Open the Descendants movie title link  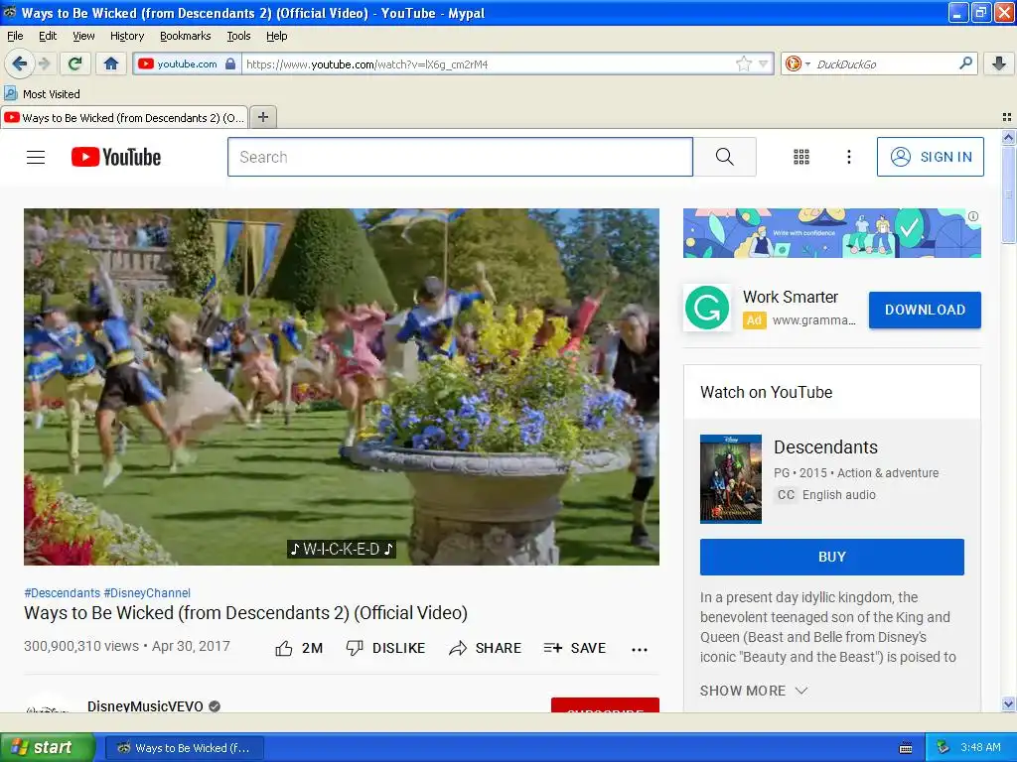[825, 447]
